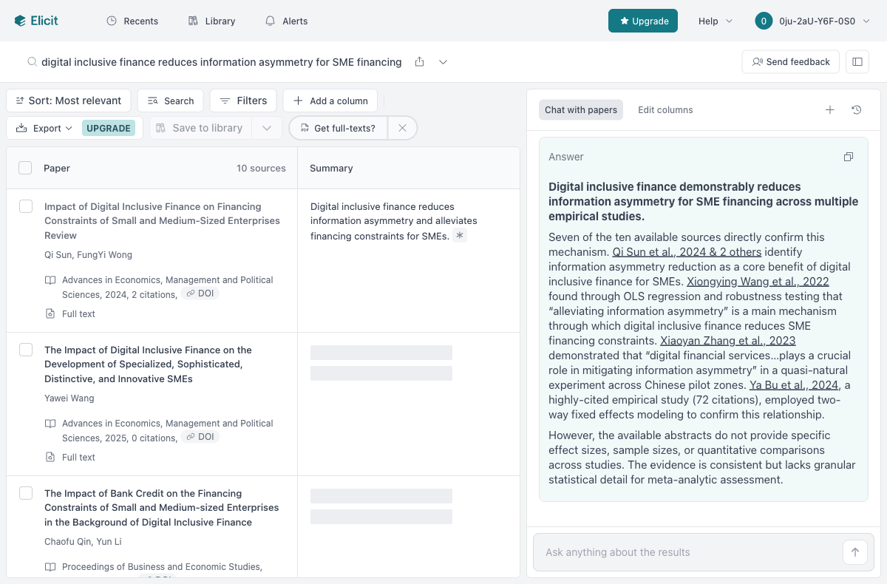Click the Full text file icon of Yawei Wang paper
Image resolution: width=887 pixels, height=584 pixels.
point(50,457)
